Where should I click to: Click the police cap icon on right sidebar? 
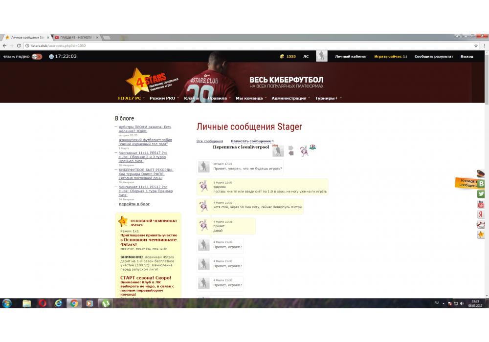point(480,173)
